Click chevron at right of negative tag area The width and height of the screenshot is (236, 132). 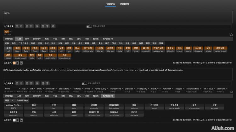coord(231,92)
